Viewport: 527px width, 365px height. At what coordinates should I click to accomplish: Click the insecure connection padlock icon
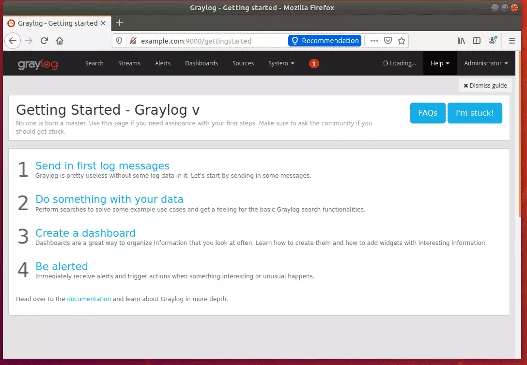click(133, 41)
